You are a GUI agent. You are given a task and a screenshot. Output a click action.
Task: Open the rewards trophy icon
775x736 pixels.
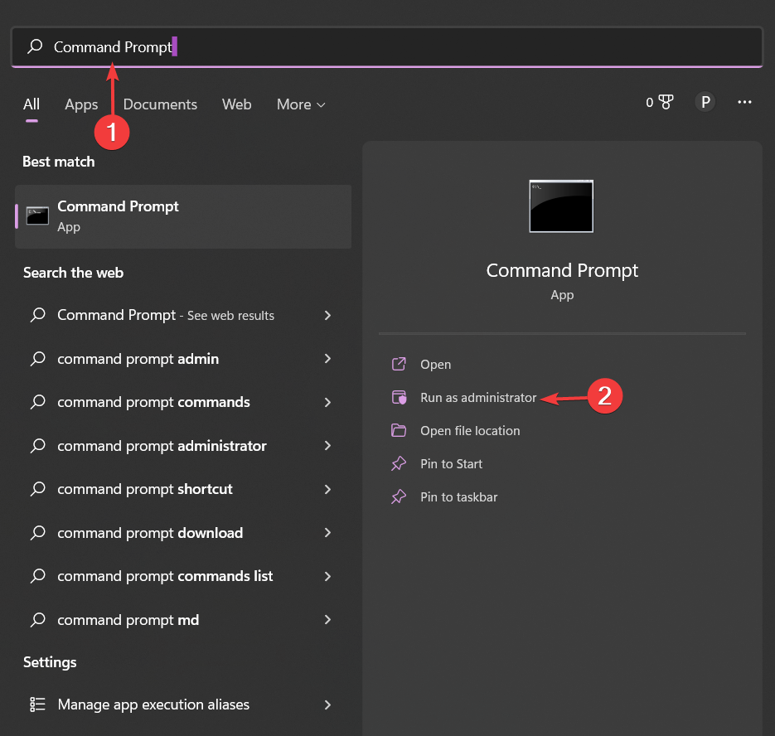coord(666,102)
